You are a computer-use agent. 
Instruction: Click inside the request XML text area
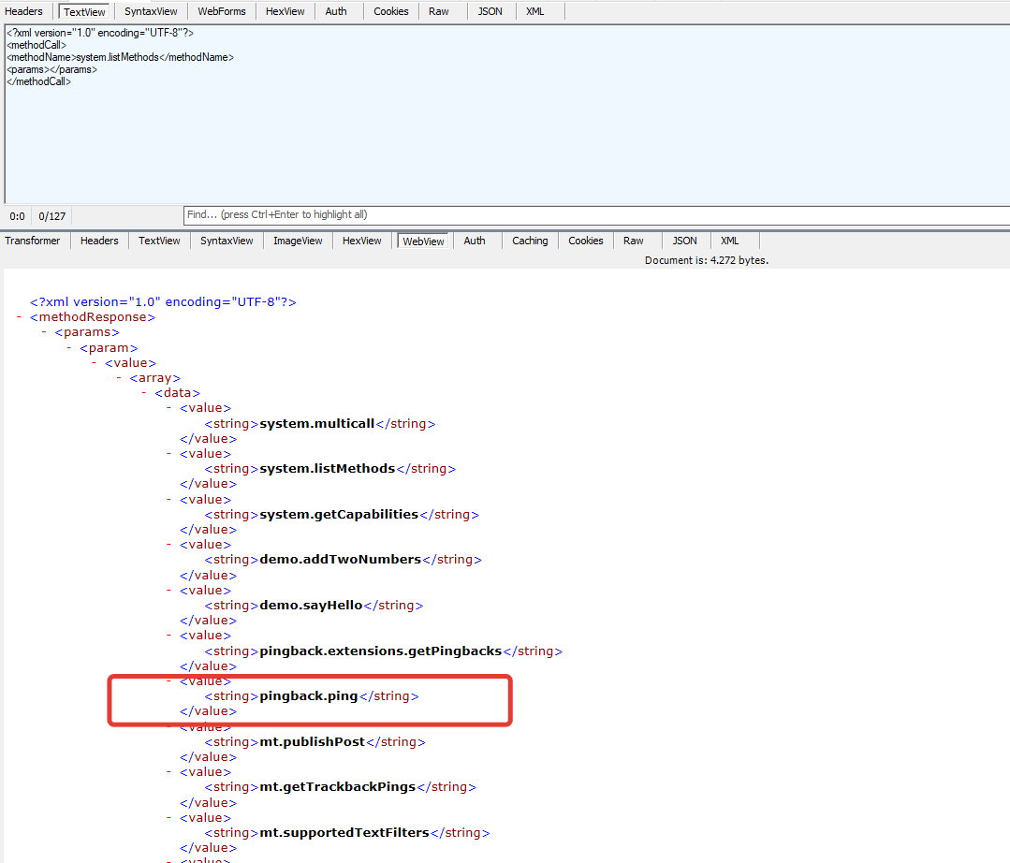pos(505,140)
